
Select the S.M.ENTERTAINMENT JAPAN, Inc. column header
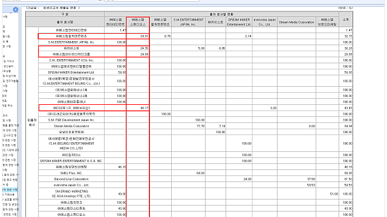pos(188,22)
